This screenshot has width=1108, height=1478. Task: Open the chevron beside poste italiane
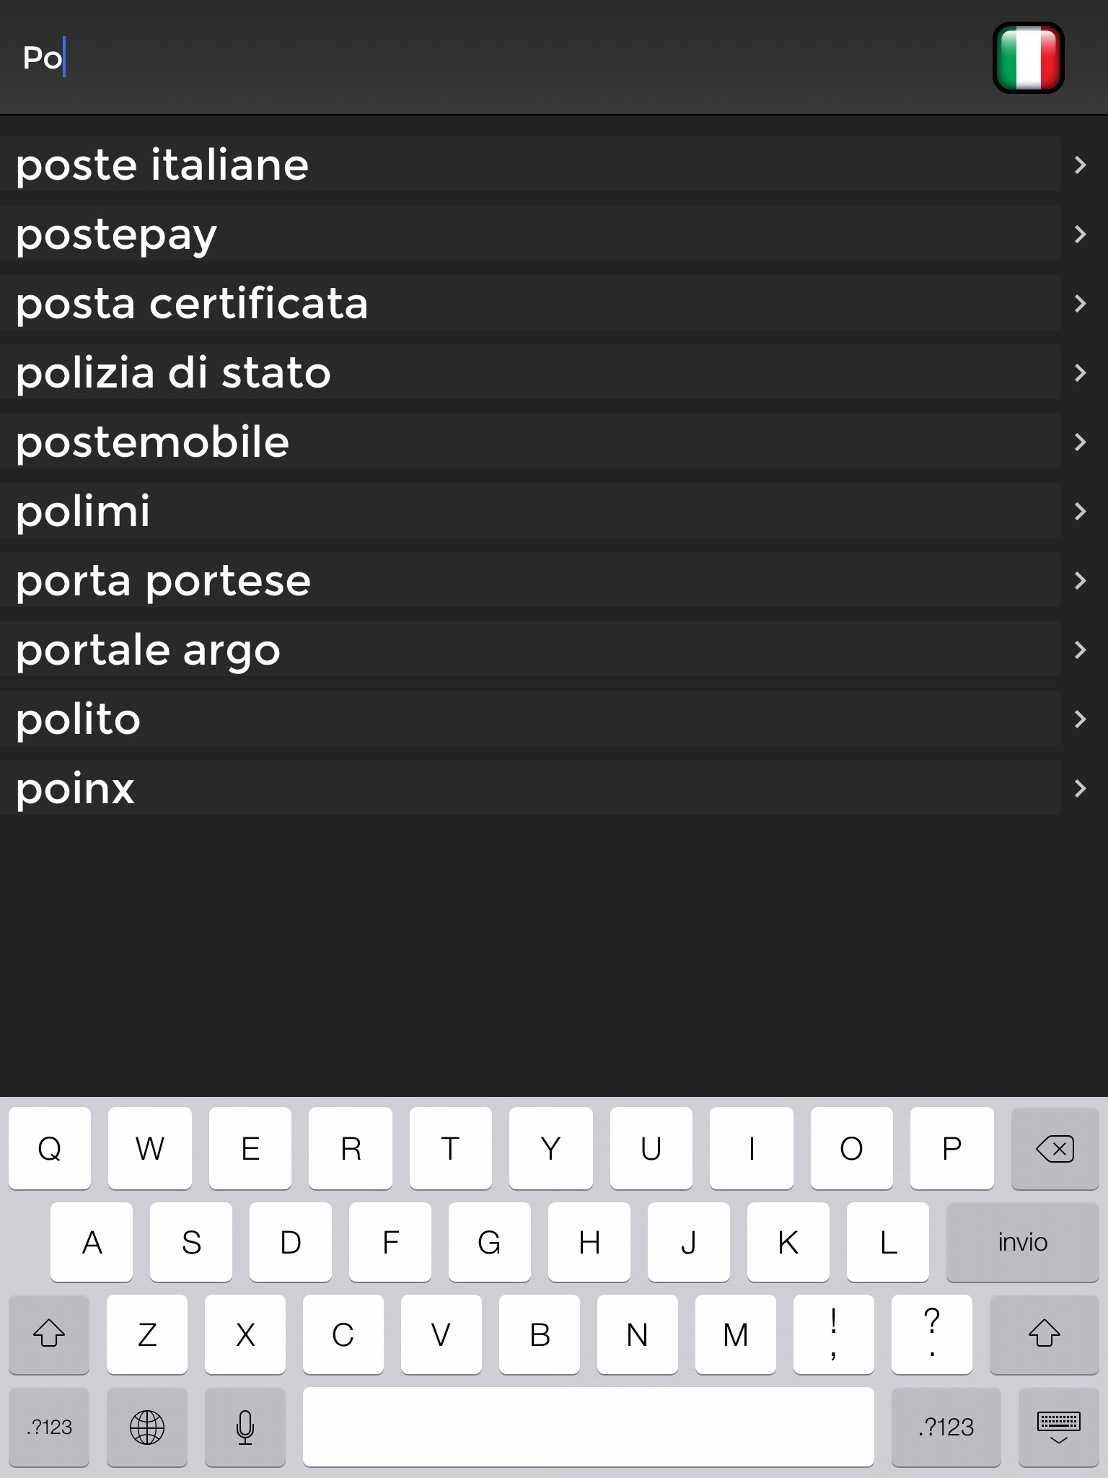[x=1080, y=165]
